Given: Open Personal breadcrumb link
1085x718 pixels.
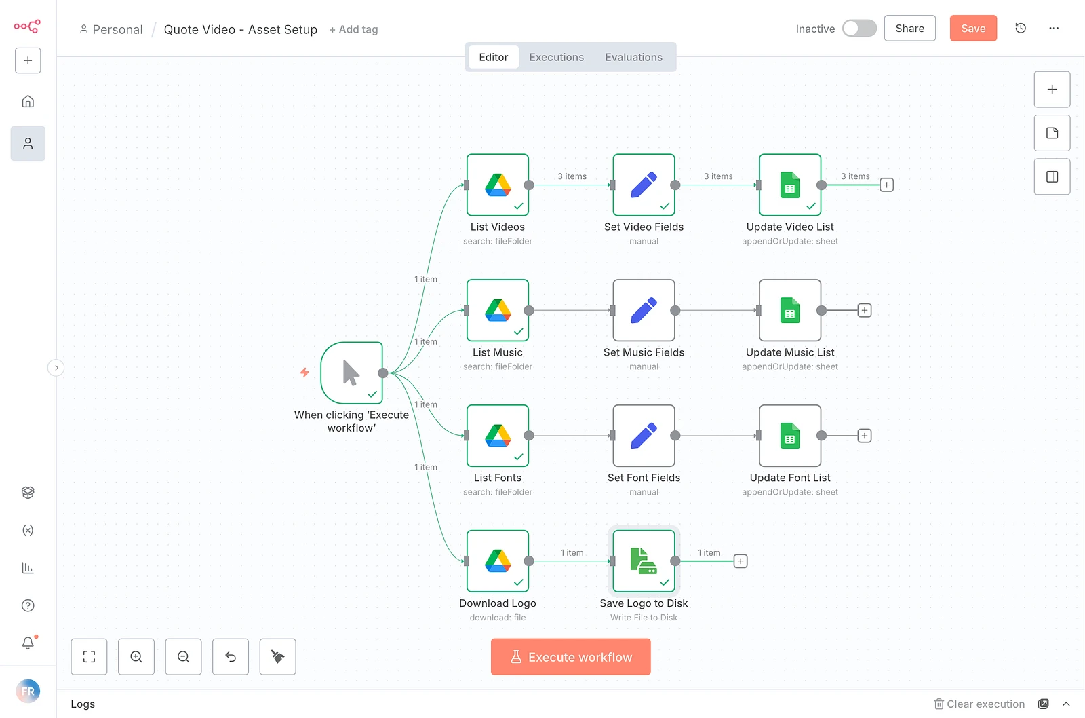Looking at the screenshot, I should [x=111, y=29].
